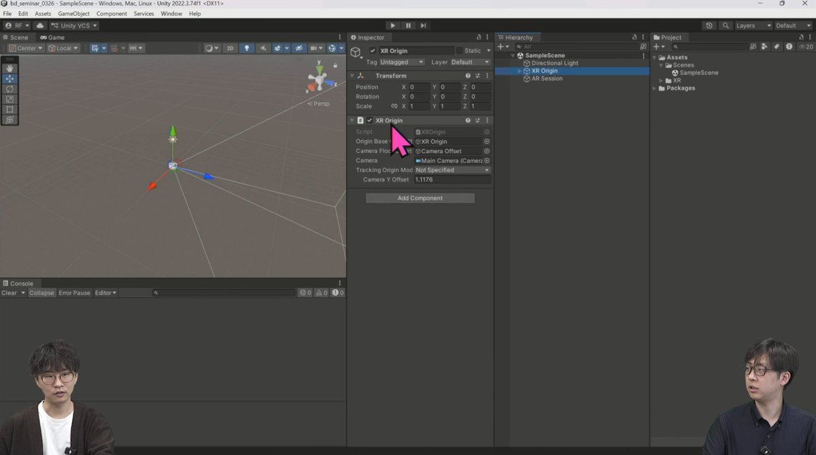Open the GameObject menu

click(x=73, y=14)
